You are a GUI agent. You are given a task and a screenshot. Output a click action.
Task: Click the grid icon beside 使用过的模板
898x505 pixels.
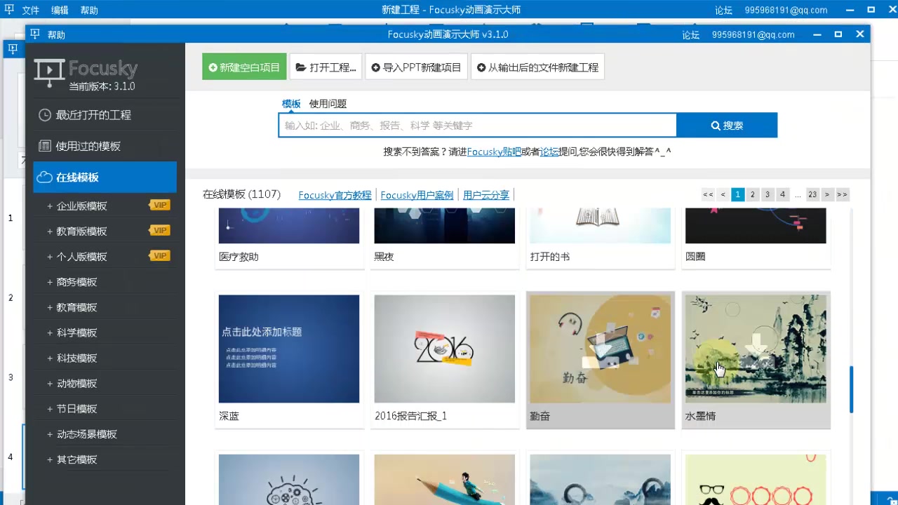[x=44, y=146]
